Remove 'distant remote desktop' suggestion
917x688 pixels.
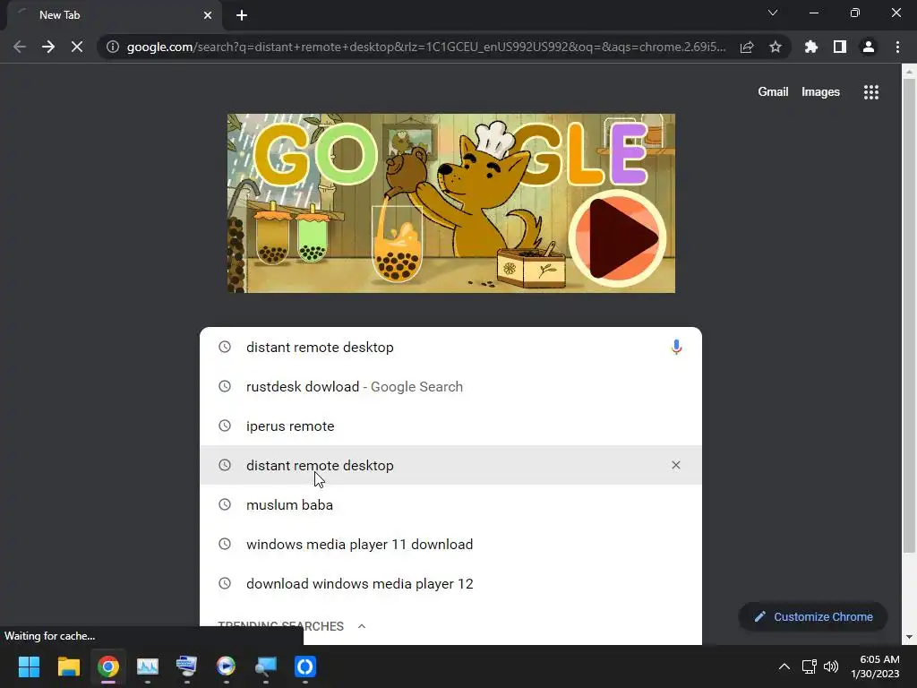coord(675,465)
